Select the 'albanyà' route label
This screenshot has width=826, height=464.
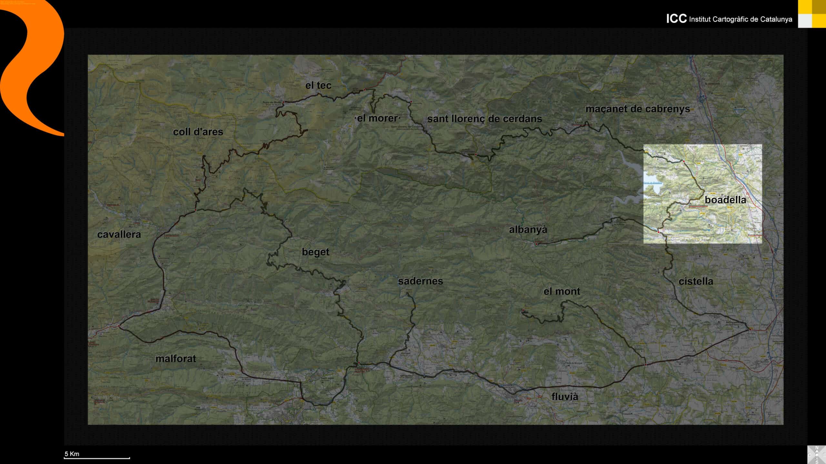pyautogui.click(x=528, y=230)
